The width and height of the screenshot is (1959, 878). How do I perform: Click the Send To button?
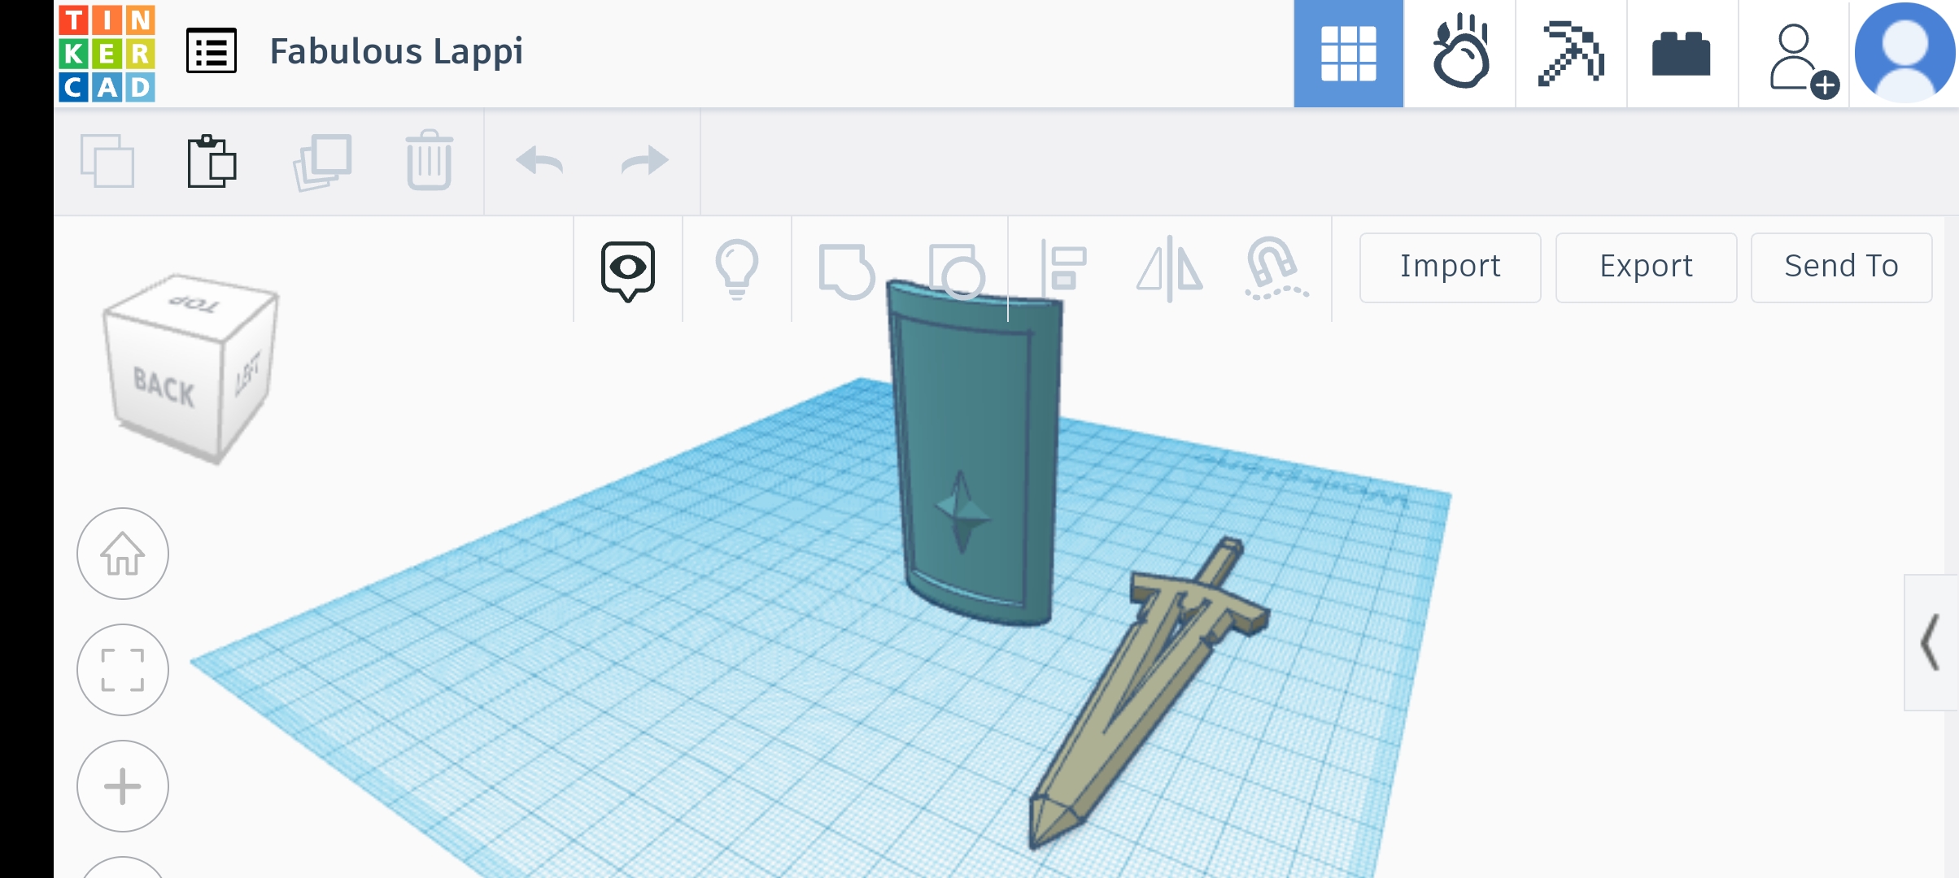[x=1842, y=267]
